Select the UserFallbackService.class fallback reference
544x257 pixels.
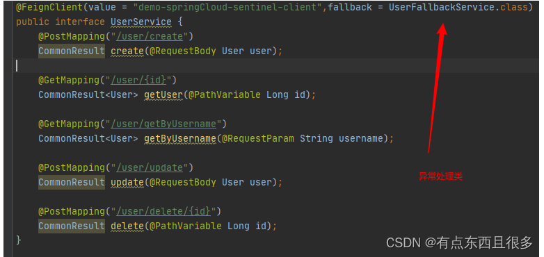click(458, 7)
